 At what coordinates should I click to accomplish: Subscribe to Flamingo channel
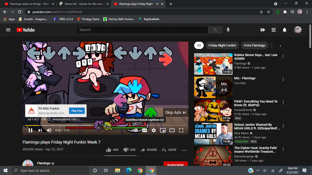(175, 164)
